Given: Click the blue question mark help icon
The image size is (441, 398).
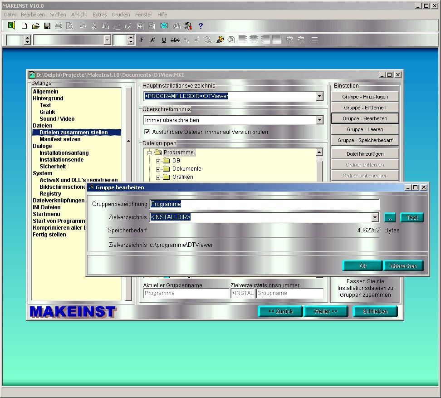Looking at the screenshot, I should [x=201, y=26].
